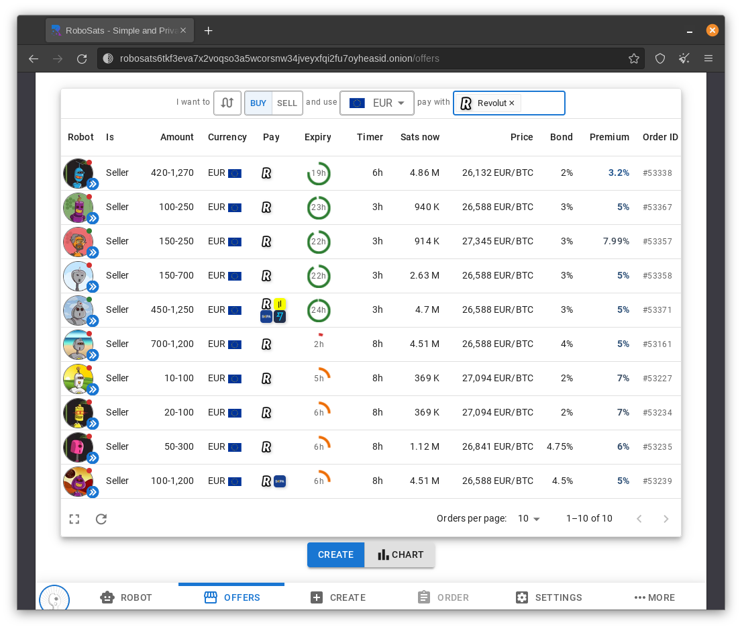
Task: Remove the Revolut payment filter chip
Action: [512, 103]
